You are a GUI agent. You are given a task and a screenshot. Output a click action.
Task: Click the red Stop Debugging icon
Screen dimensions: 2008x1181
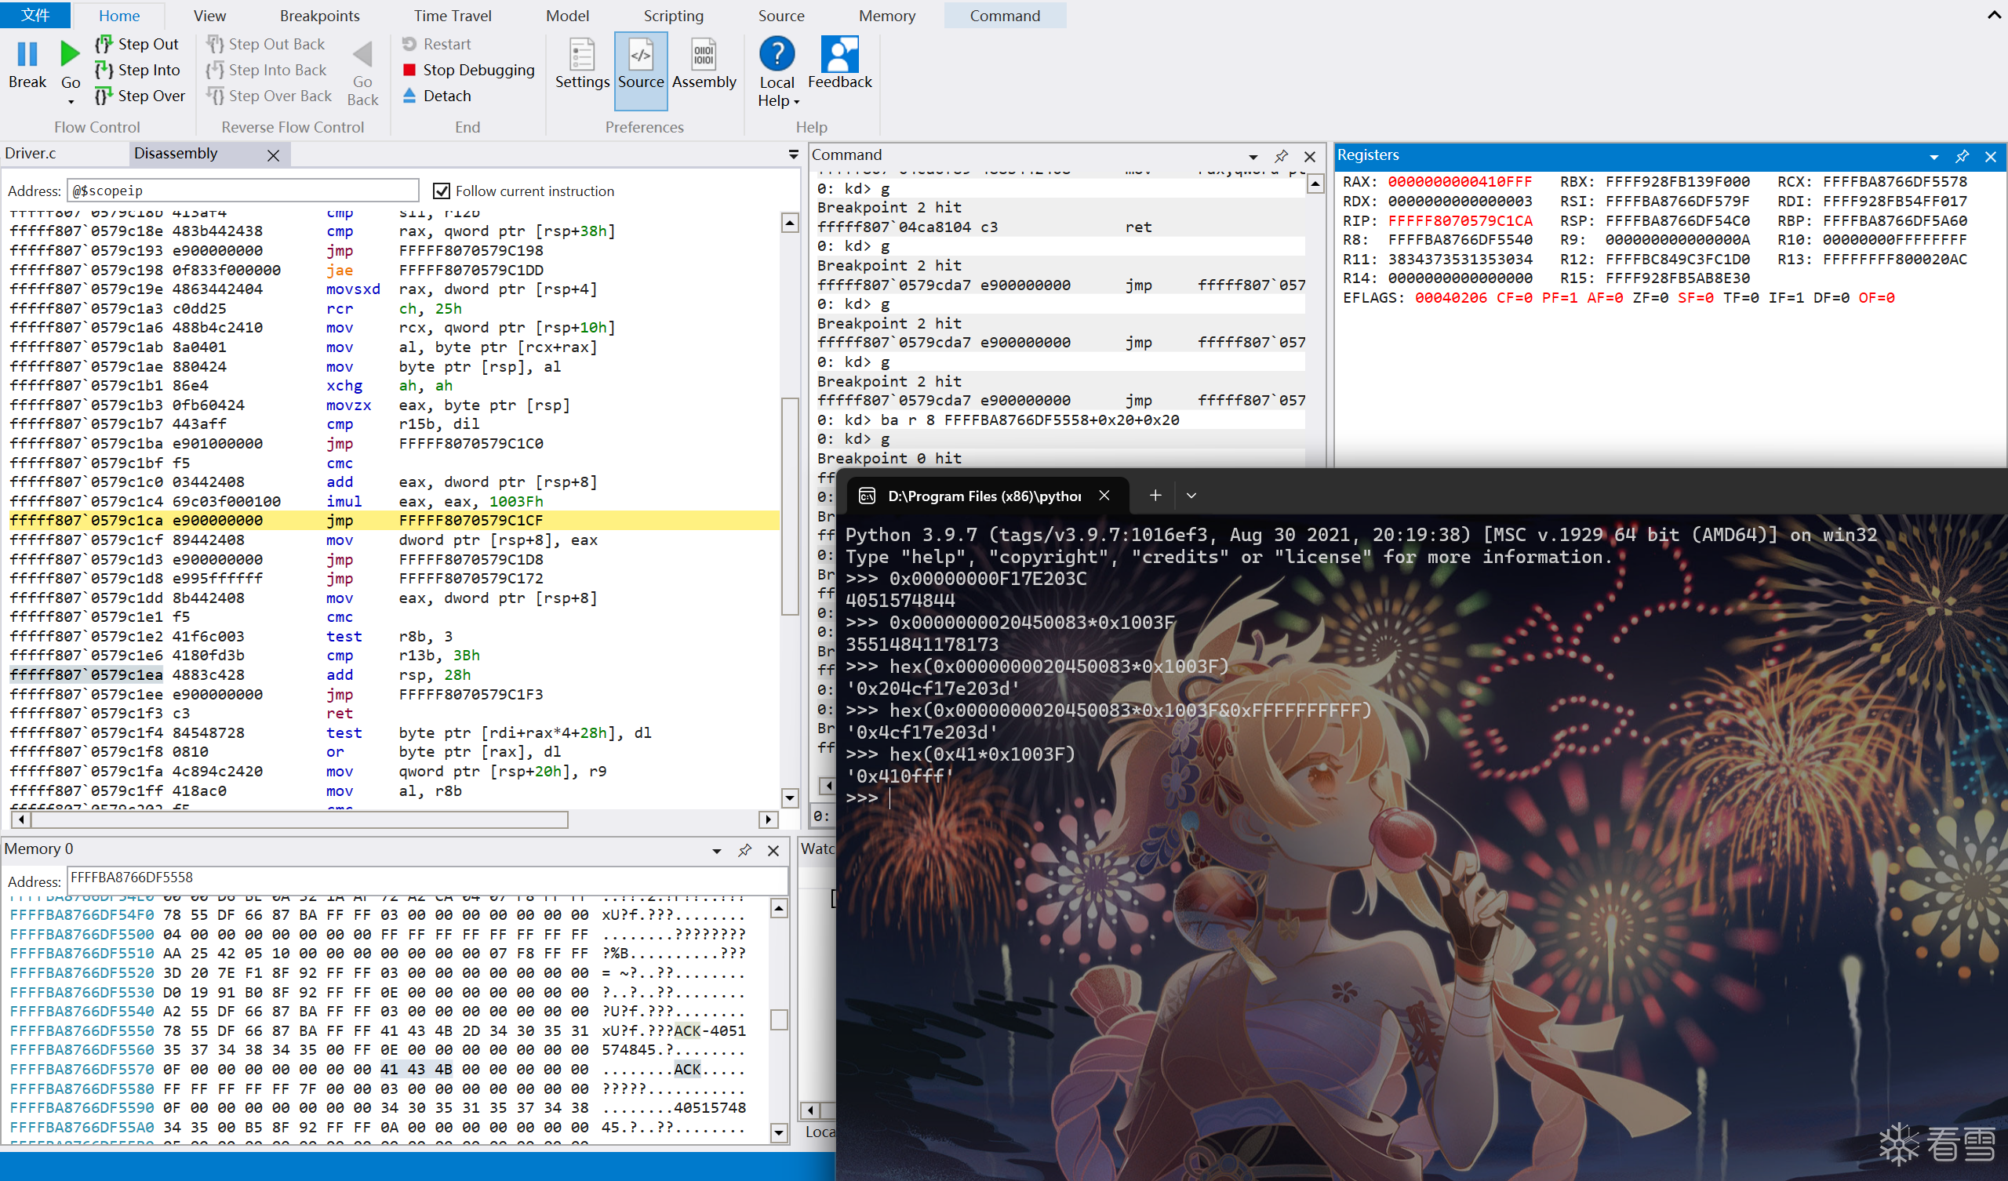[409, 70]
